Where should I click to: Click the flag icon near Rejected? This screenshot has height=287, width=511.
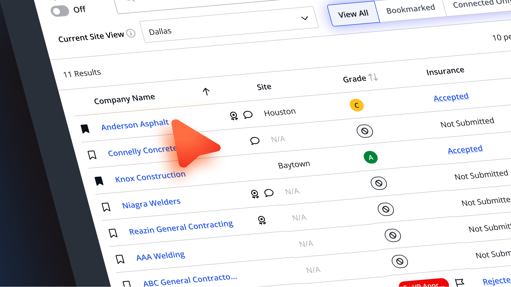pyautogui.click(x=459, y=283)
